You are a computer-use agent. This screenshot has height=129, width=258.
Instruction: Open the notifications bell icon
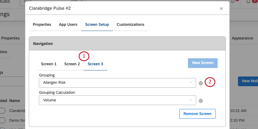tap(248, 2)
